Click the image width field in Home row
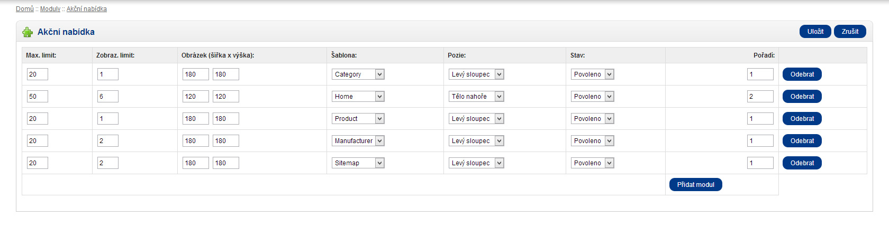Image resolution: width=889 pixels, height=236 pixels. tap(196, 97)
